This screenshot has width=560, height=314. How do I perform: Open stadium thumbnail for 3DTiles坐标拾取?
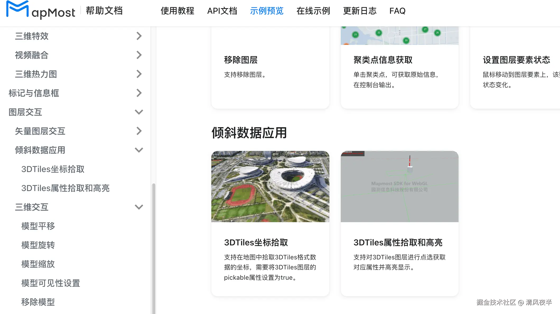click(x=270, y=186)
